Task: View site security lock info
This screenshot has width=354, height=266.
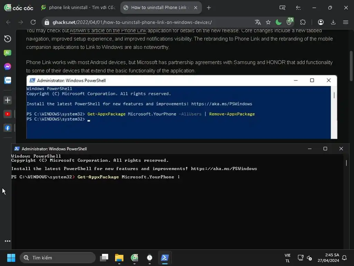Action: pyautogui.click(x=47, y=22)
